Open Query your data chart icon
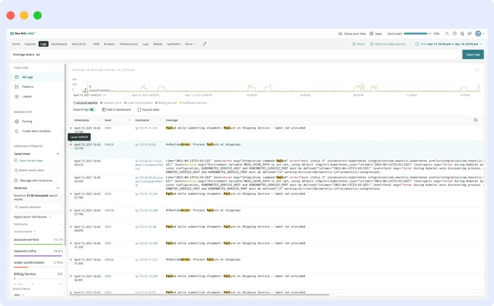The height and width of the screenshot is (306, 494). [x=340, y=34]
